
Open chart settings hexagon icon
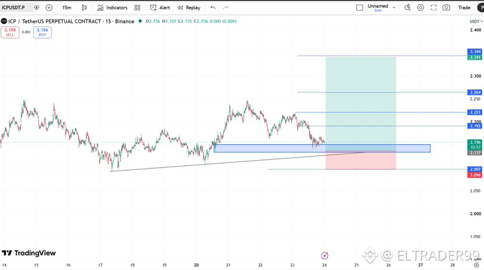(420, 8)
